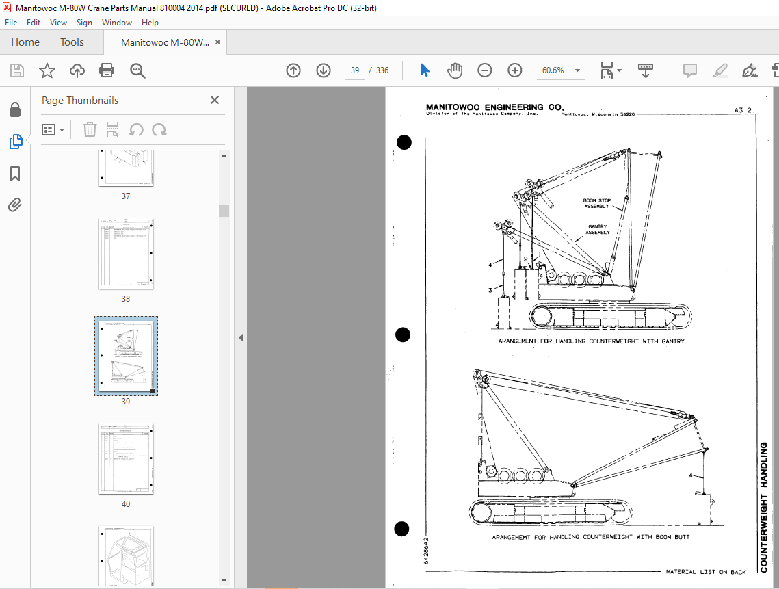
Task: Open the Sign document tool
Action: 750,70
